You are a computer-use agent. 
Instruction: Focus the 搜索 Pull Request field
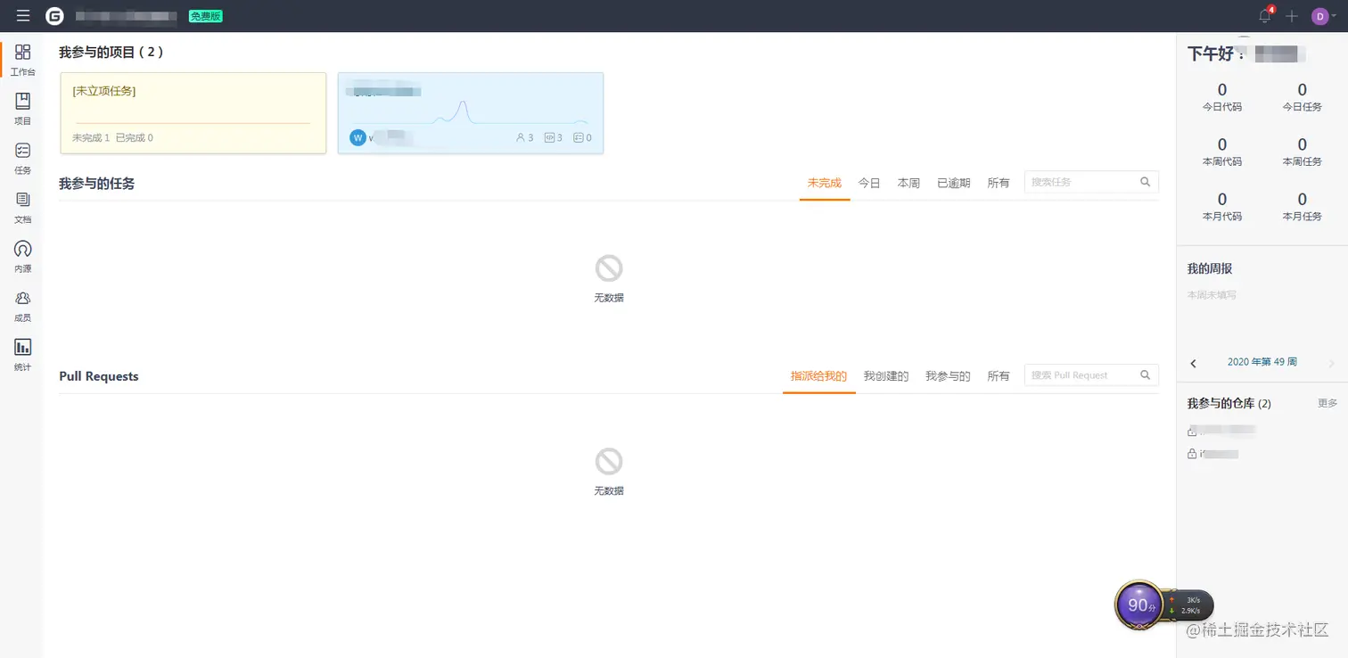(x=1091, y=375)
